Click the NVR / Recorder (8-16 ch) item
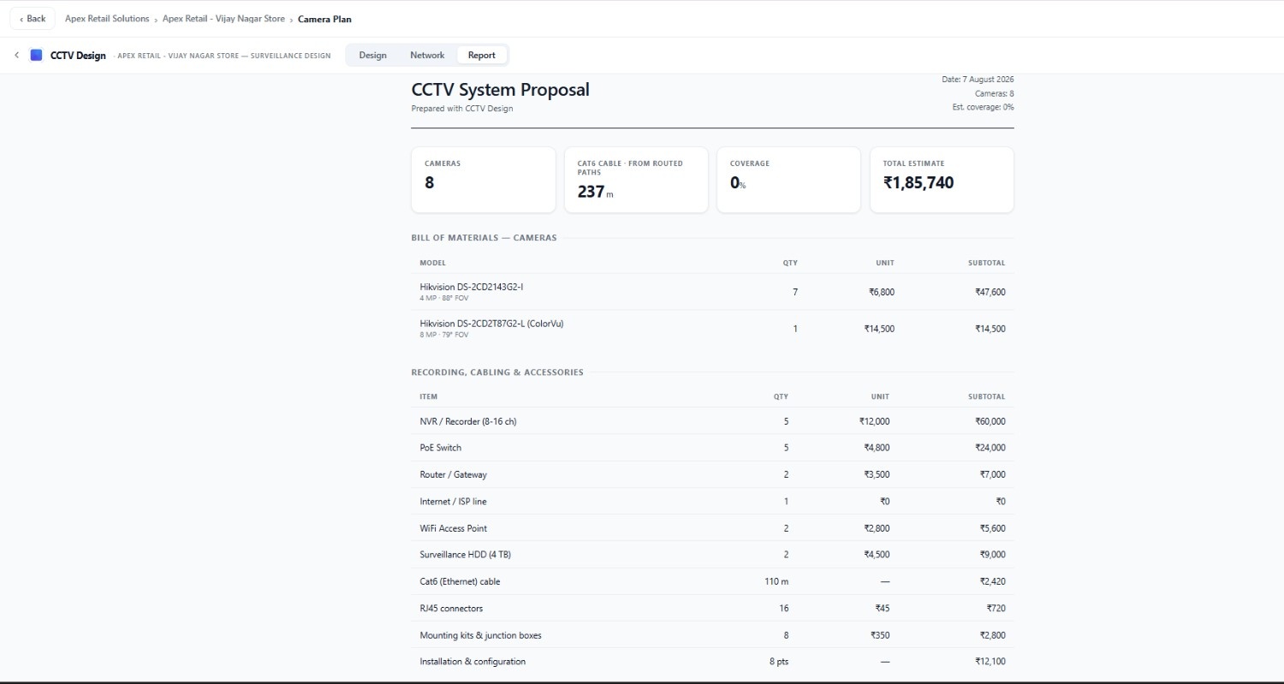The height and width of the screenshot is (684, 1284). (x=467, y=421)
